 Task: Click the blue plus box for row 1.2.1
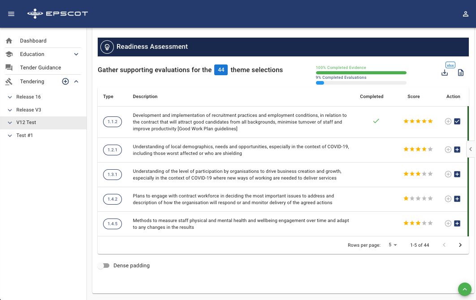pyautogui.click(x=457, y=150)
